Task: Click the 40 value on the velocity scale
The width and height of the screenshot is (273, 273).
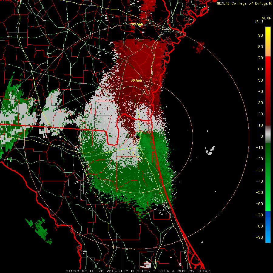Action: (x=261, y=91)
